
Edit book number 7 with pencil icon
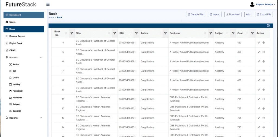point(259,71)
